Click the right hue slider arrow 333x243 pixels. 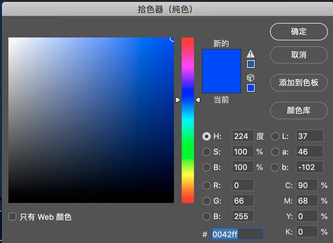pyautogui.click(x=198, y=100)
